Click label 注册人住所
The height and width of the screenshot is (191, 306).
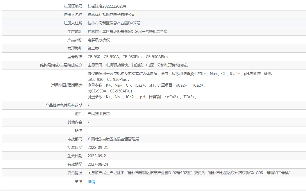73,23
